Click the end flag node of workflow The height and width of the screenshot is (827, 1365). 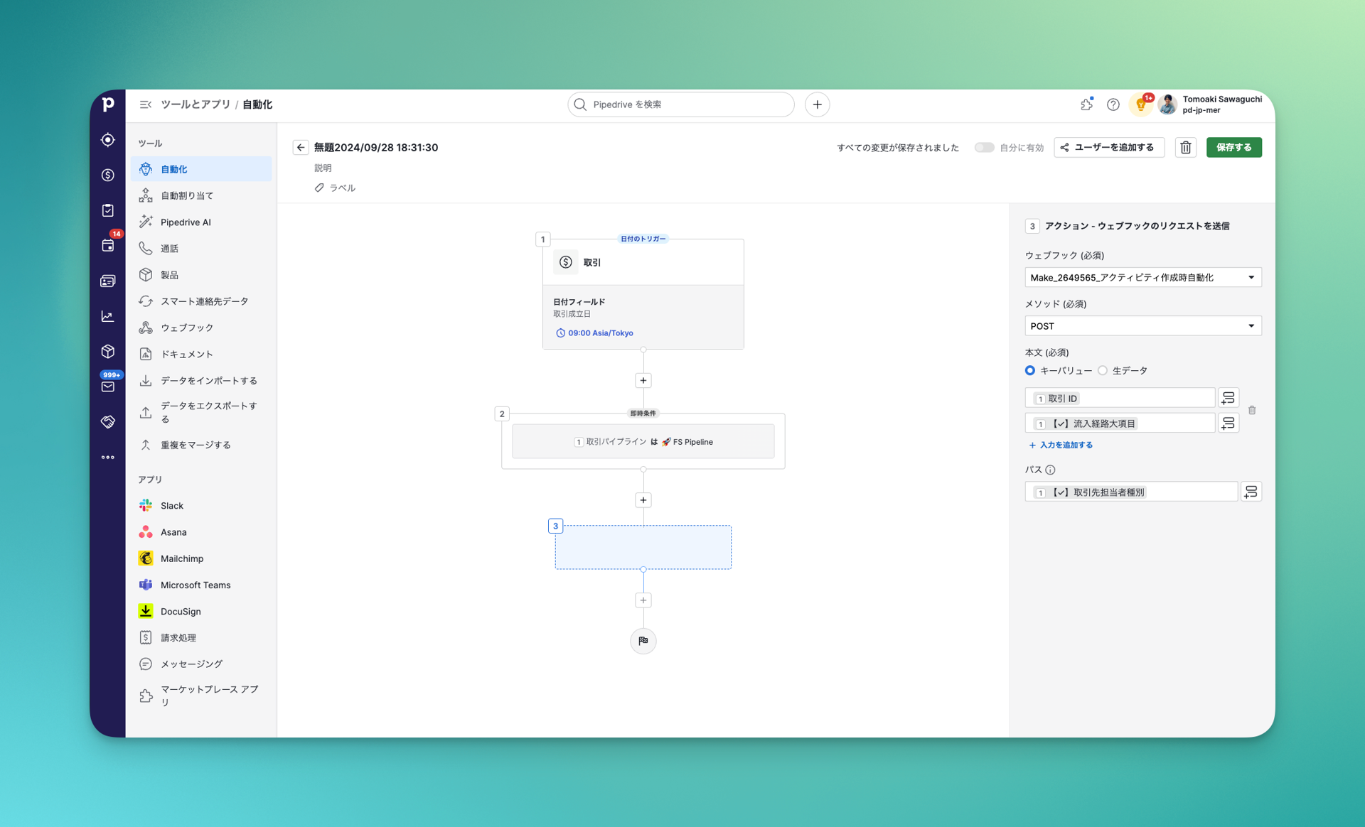(643, 641)
